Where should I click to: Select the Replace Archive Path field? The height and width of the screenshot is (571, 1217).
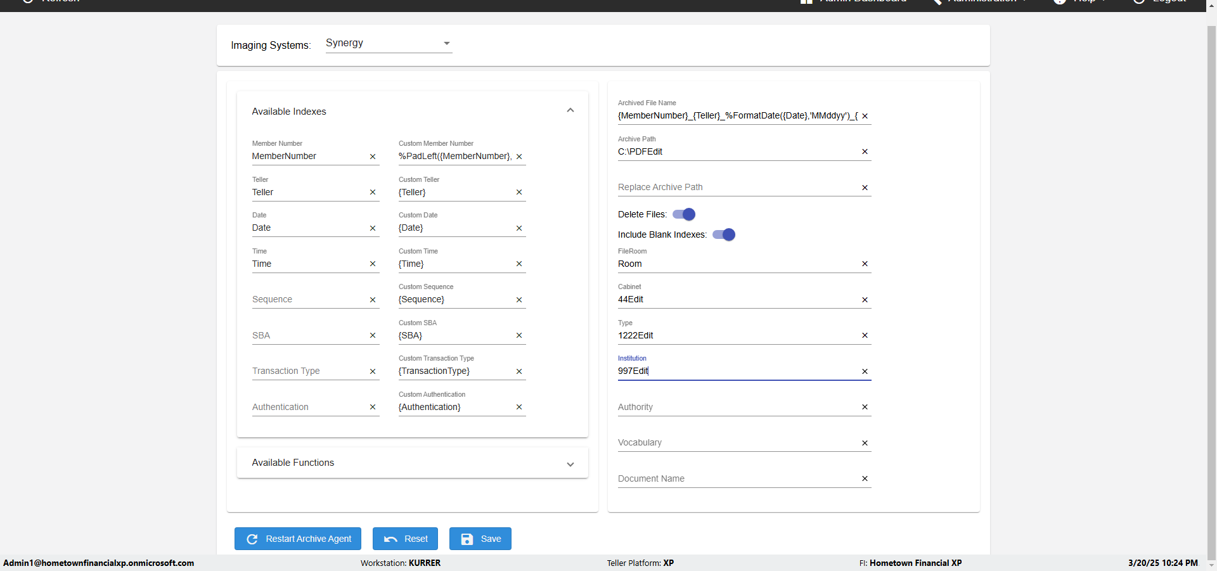735,187
